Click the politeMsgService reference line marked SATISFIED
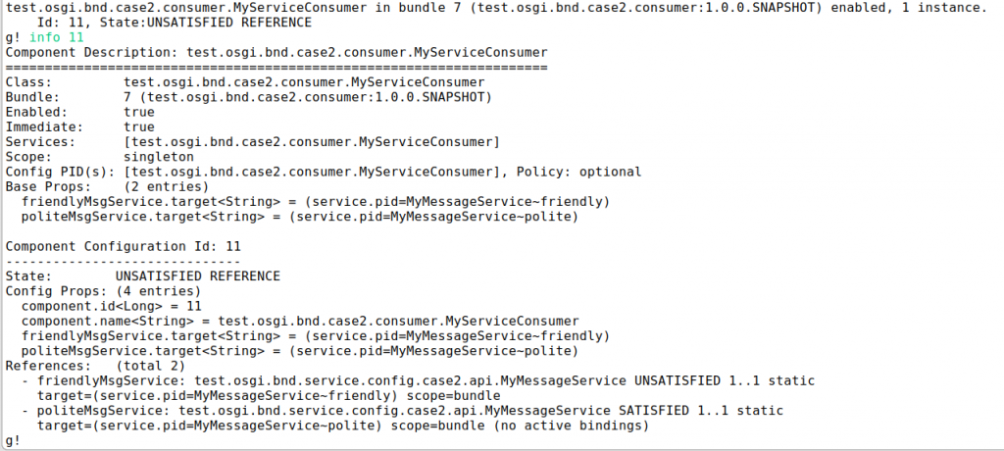 point(403,411)
